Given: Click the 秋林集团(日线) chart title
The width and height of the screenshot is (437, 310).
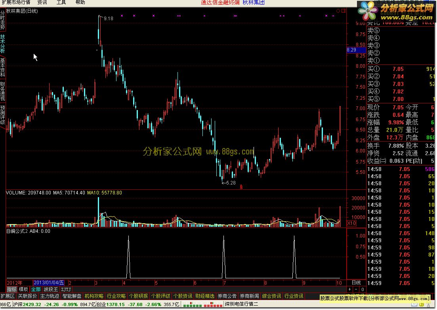Looking at the screenshot, I should [x=22, y=11].
